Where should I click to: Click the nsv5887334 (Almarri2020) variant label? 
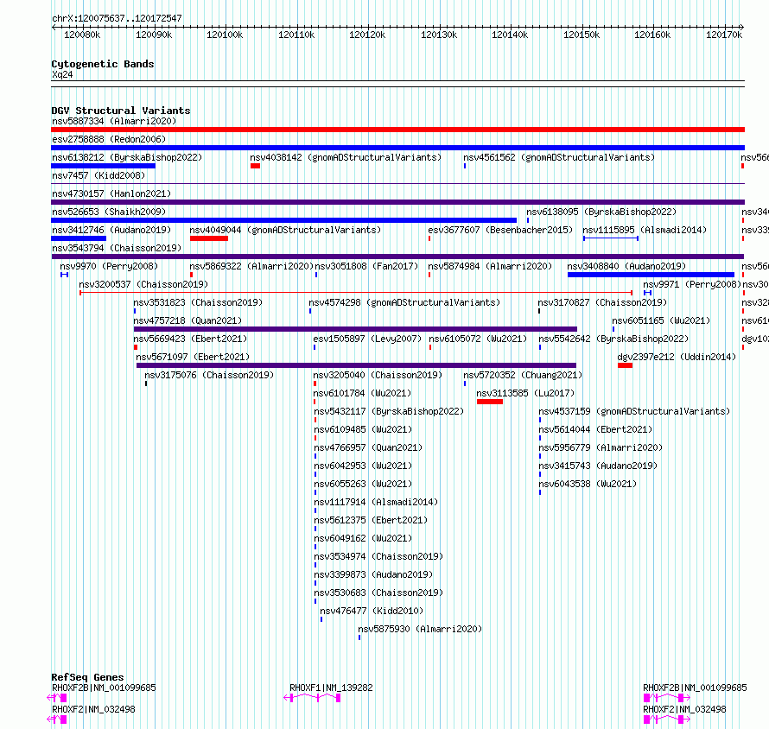click(x=114, y=121)
